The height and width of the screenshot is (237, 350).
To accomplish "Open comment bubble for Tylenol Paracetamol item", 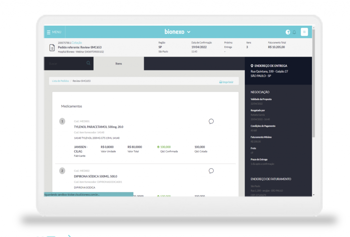I will pos(211,121).
